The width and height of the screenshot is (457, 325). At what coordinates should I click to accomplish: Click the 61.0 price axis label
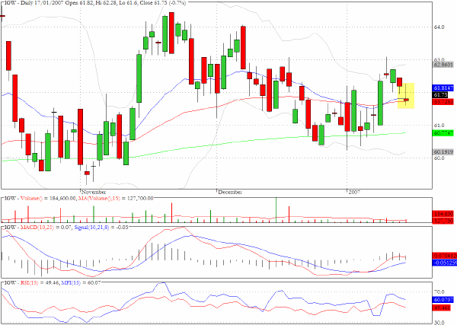click(439, 126)
